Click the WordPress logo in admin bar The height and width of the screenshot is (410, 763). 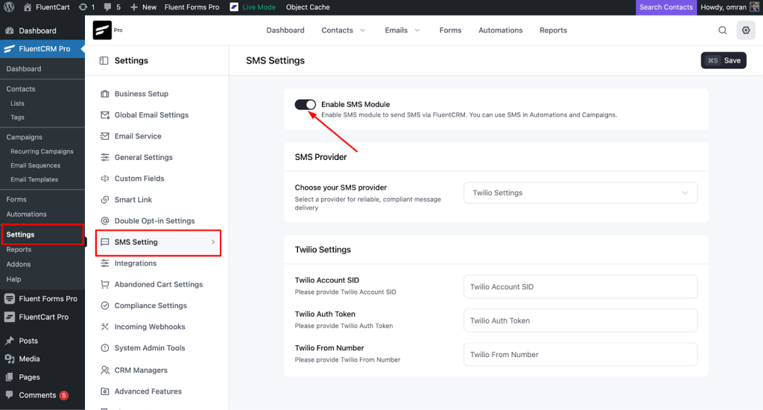coord(10,7)
